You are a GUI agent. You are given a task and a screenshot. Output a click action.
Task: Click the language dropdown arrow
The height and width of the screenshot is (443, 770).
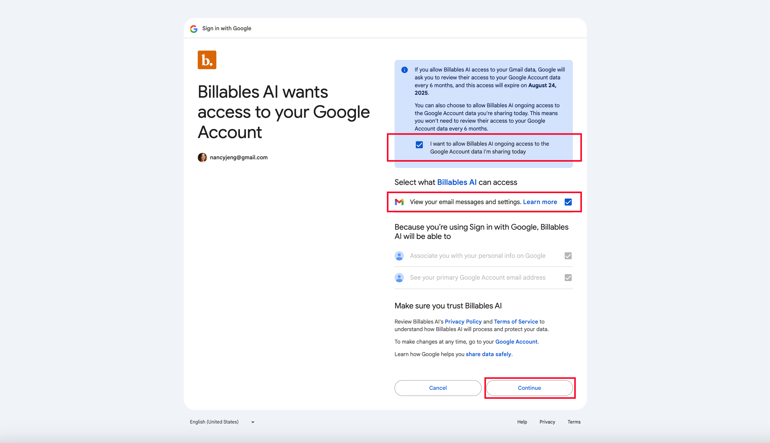point(253,422)
